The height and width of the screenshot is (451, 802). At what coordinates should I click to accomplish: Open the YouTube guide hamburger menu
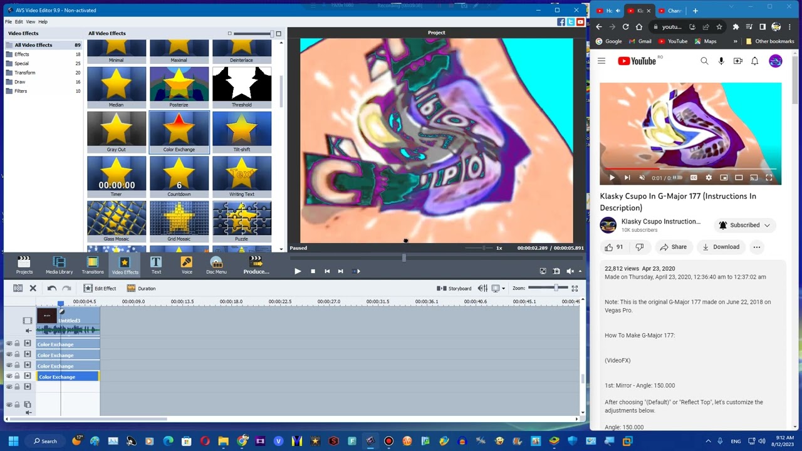(601, 61)
